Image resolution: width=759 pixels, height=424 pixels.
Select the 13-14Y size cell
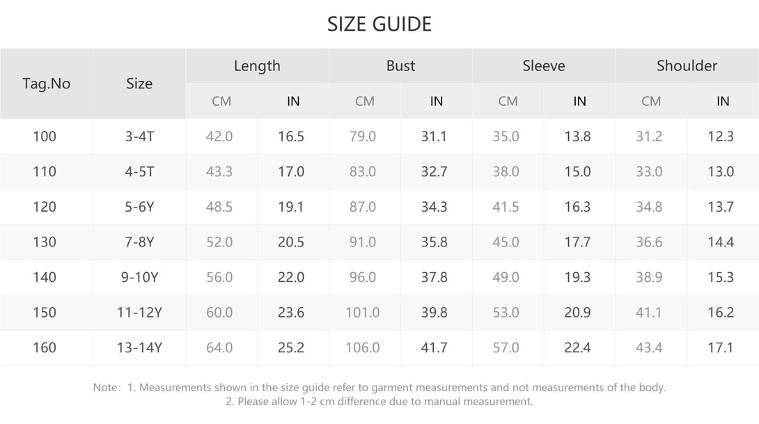pos(139,348)
